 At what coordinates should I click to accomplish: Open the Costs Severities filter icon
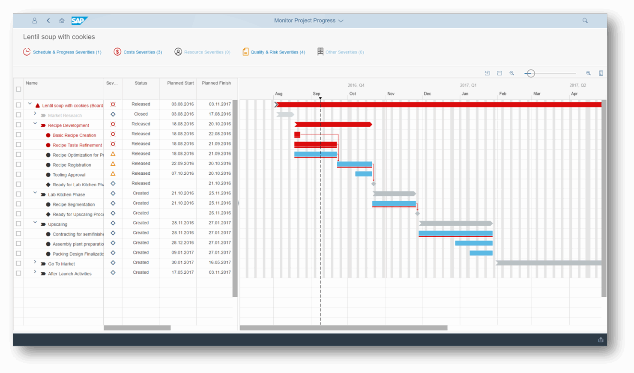click(x=117, y=51)
